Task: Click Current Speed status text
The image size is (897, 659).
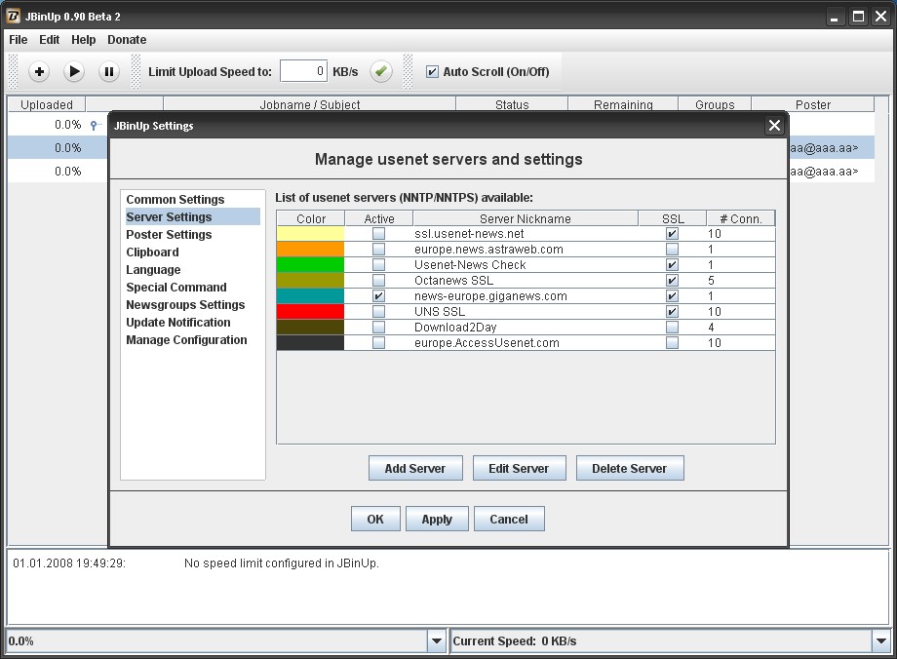Action: click(x=514, y=641)
